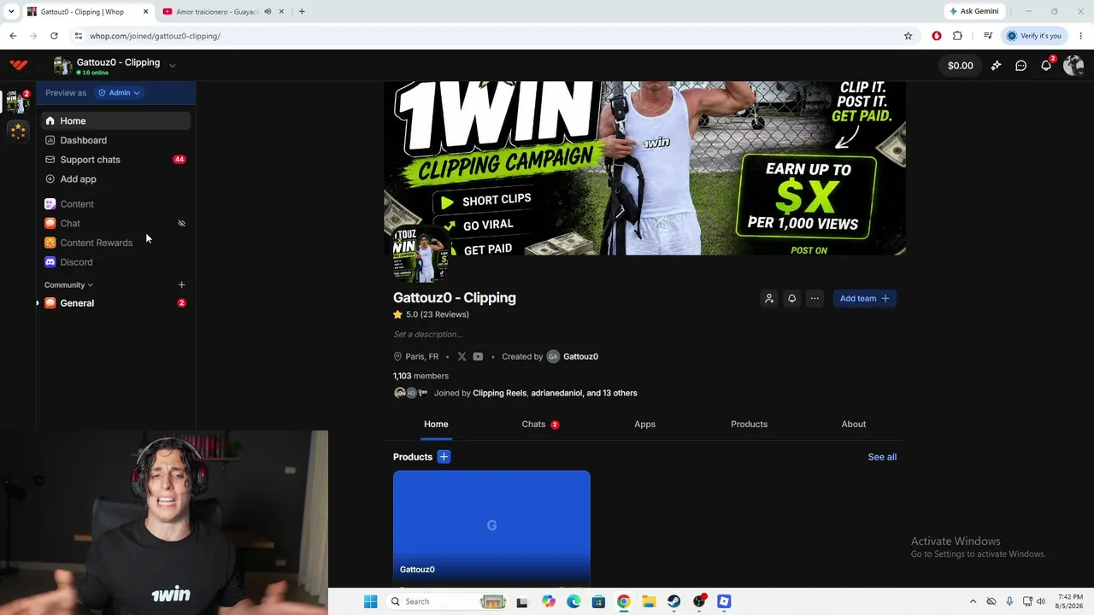This screenshot has width=1094, height=615.
Task: Click See all products link
Action: click(882, 457)
